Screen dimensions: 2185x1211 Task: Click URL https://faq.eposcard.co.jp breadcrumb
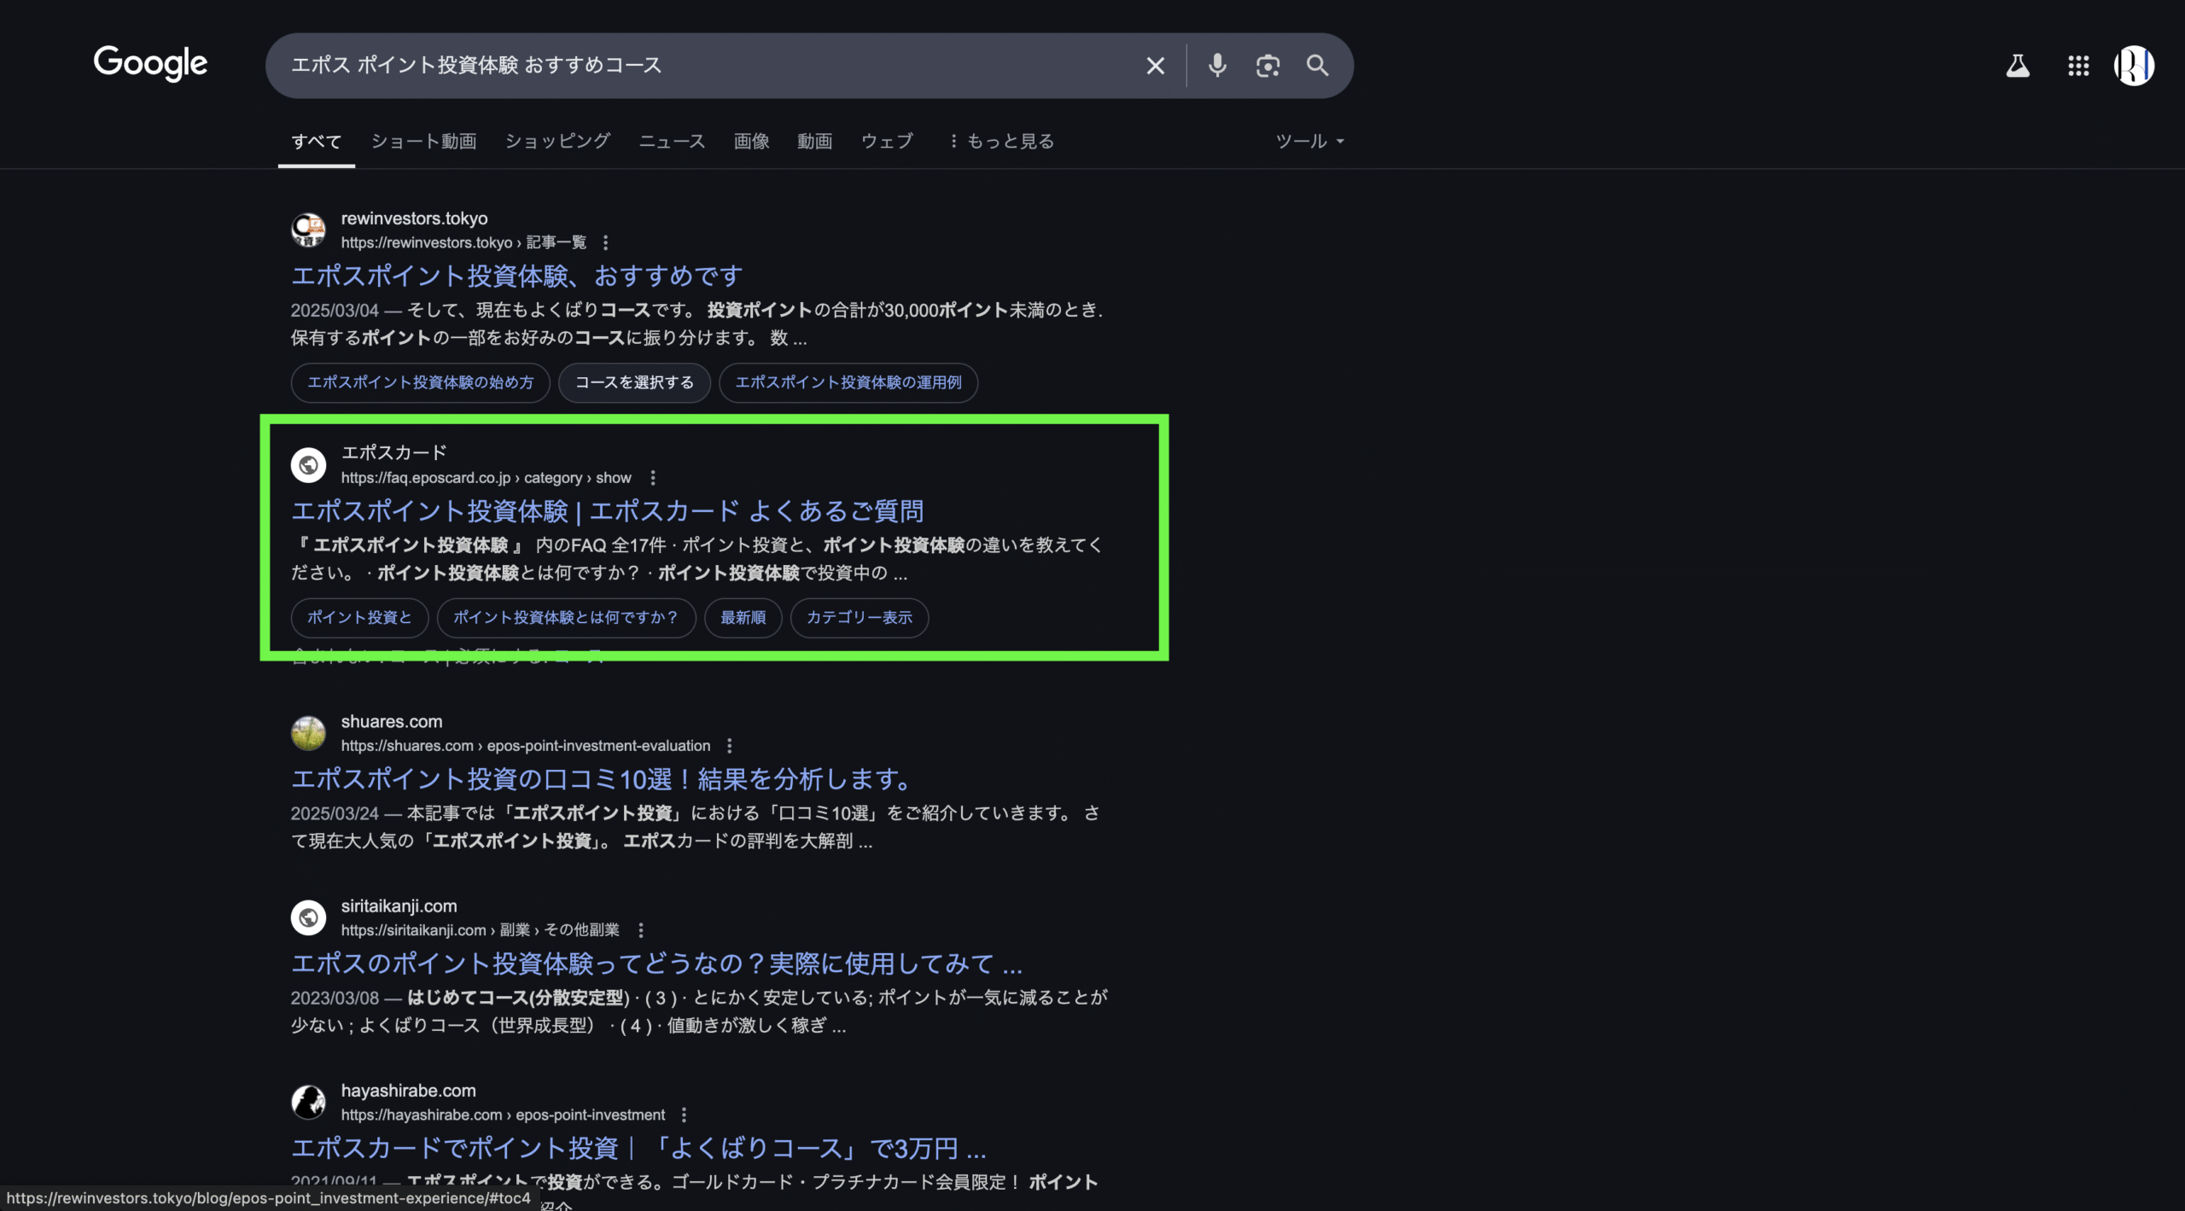point(486,478)
